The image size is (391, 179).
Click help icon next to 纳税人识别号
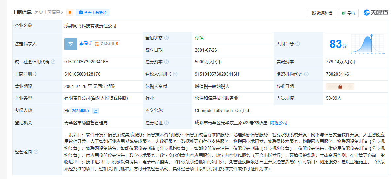[175, 74]
